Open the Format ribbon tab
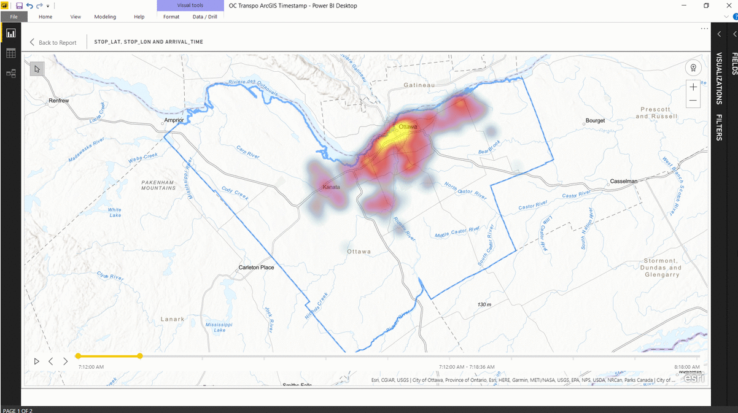Screen dimensions: 738x413 171,17
